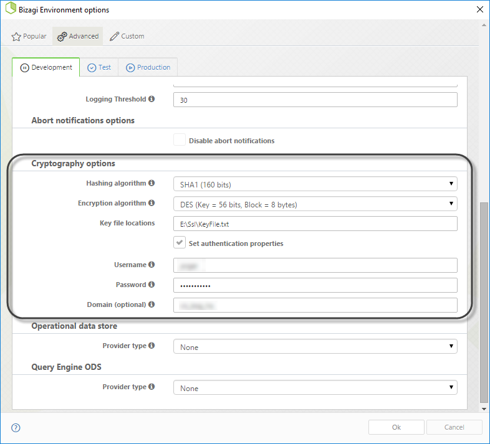Open the Hashing algorithm dropdown
Screen dimensions: 490x444
click(315, 184)
